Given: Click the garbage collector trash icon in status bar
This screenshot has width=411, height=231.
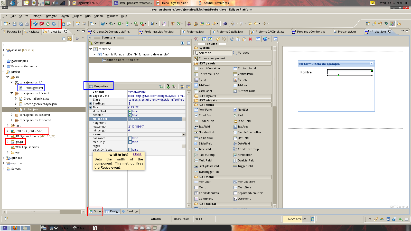Looking at the screenshot, I should pyautogui.click(x=313, y=219).
